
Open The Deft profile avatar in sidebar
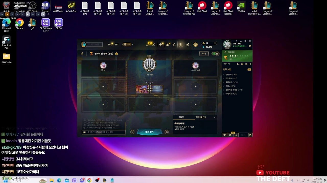pyautogui.click(x=227, y=44)
